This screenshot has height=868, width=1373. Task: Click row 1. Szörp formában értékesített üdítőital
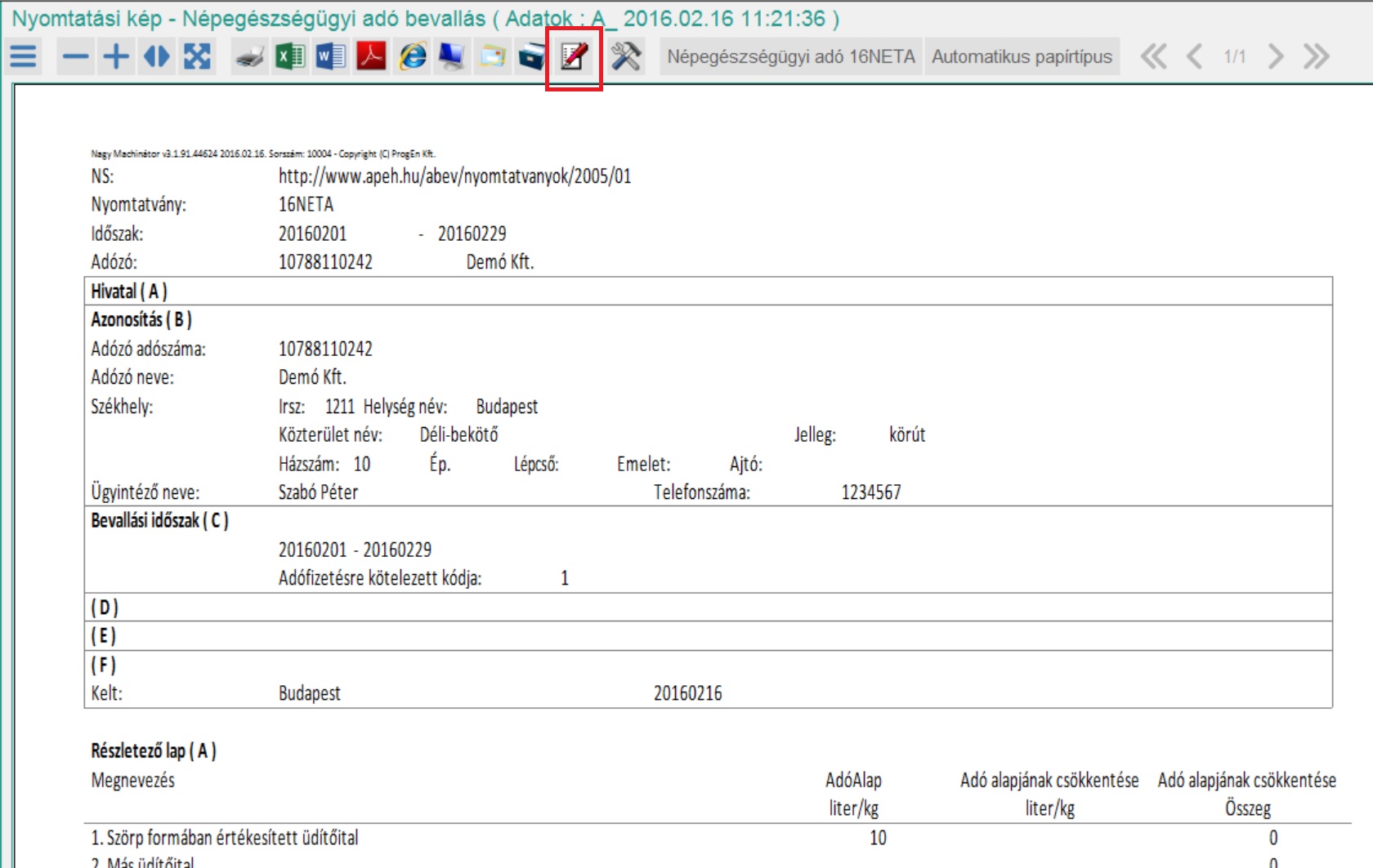coord(225,838)
